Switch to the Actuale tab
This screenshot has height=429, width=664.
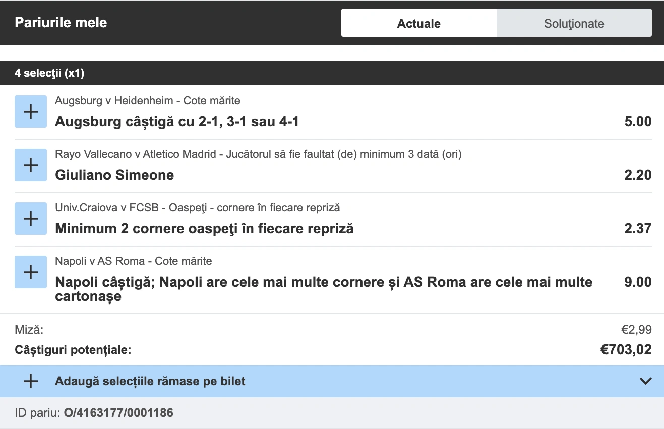click(418, 23)
